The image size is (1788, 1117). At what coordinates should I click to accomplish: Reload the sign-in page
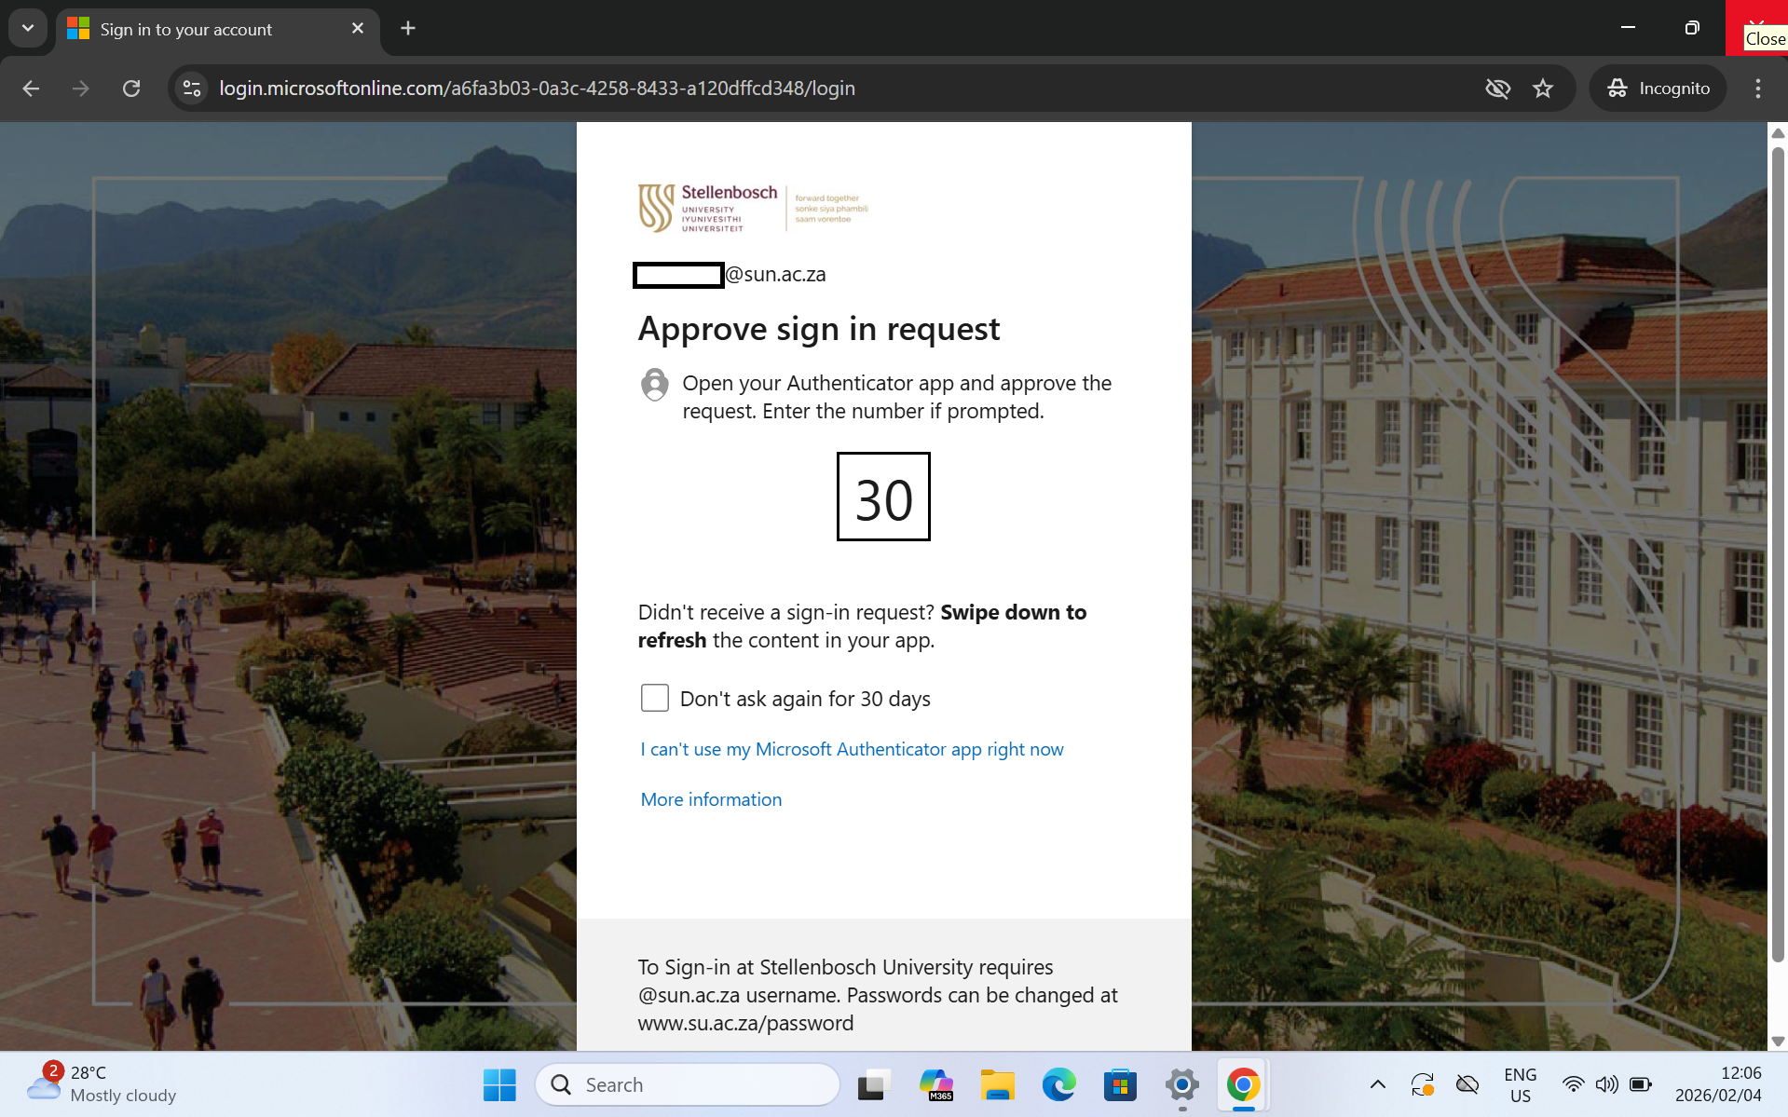point(131,89)
